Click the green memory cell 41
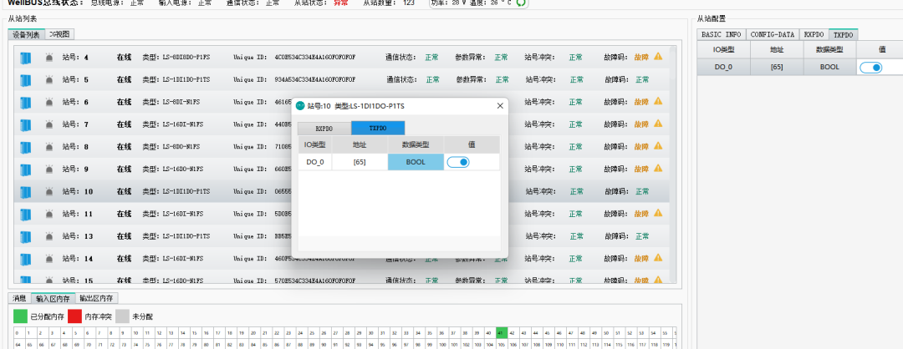 [x=502, y=333]
